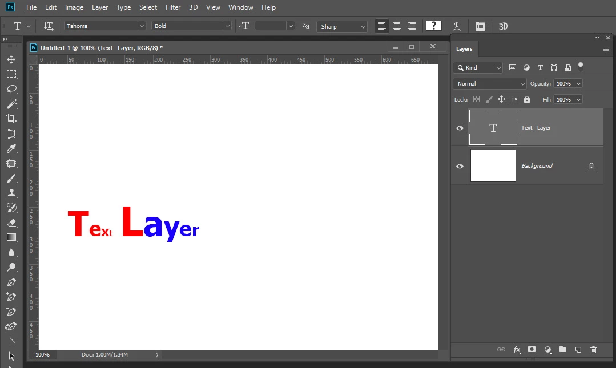This screenshot has width=616, height=368.
Task: Select the Lasso tool
Action: point(11,89)
